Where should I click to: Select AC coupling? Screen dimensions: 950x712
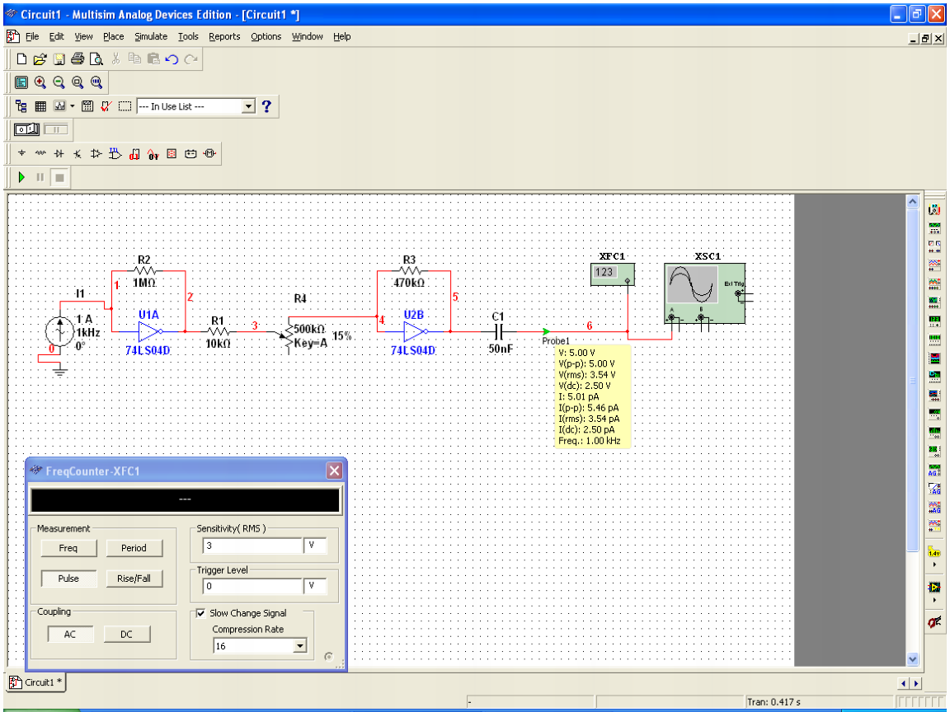[70, 634]
